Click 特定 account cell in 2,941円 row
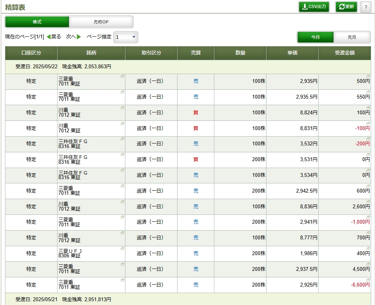 (x=31, y=222)
